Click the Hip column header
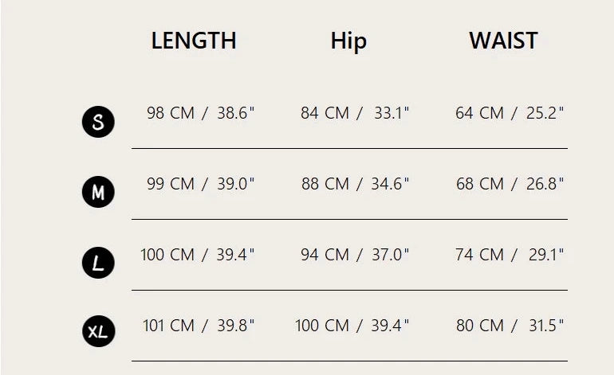This screenshot has width=614, height=375. pos(348,41)
